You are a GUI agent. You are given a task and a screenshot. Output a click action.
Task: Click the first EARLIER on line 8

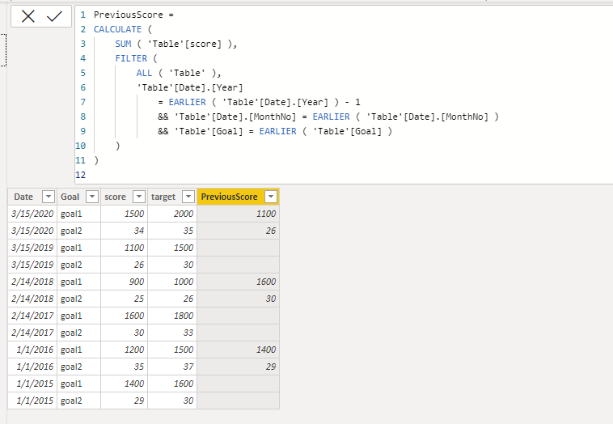coord(331,117)
